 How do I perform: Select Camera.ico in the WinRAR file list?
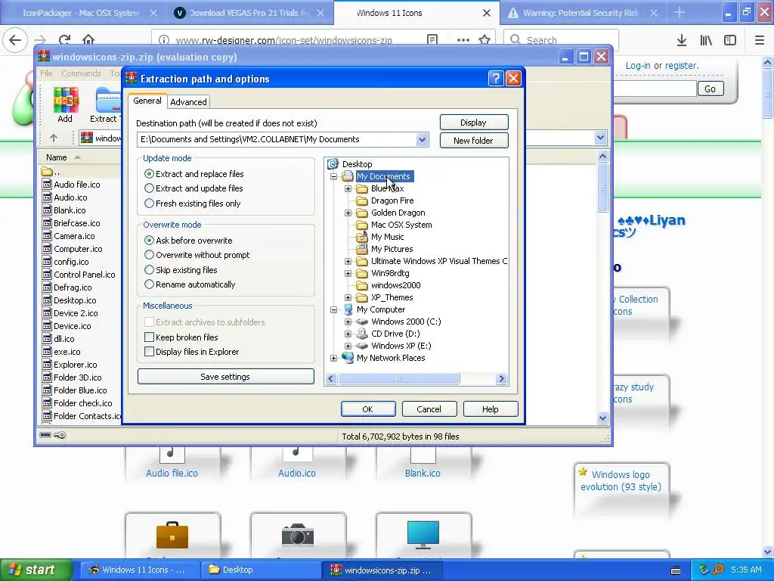tap(74, 236)
